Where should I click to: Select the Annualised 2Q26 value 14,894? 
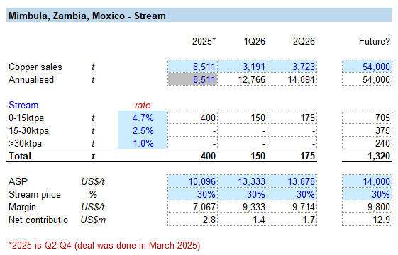[292, 79]
